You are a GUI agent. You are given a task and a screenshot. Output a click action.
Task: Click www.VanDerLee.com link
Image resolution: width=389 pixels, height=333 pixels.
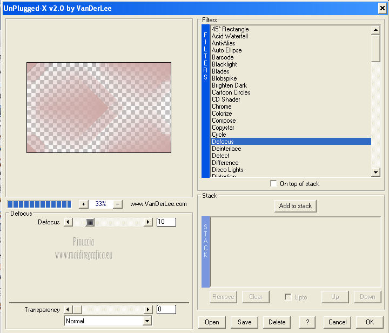158,204
